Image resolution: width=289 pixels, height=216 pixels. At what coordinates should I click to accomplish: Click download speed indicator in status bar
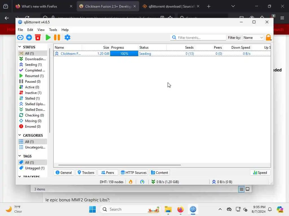(x=165, y=182)
